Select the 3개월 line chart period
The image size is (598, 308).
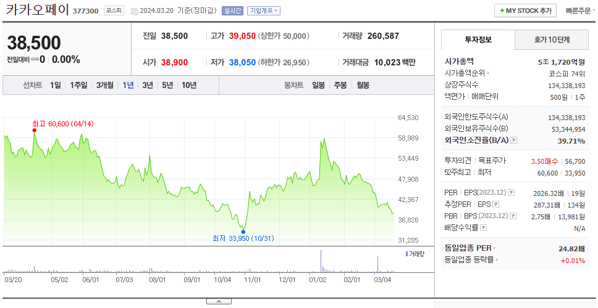(x=105, y=86)
